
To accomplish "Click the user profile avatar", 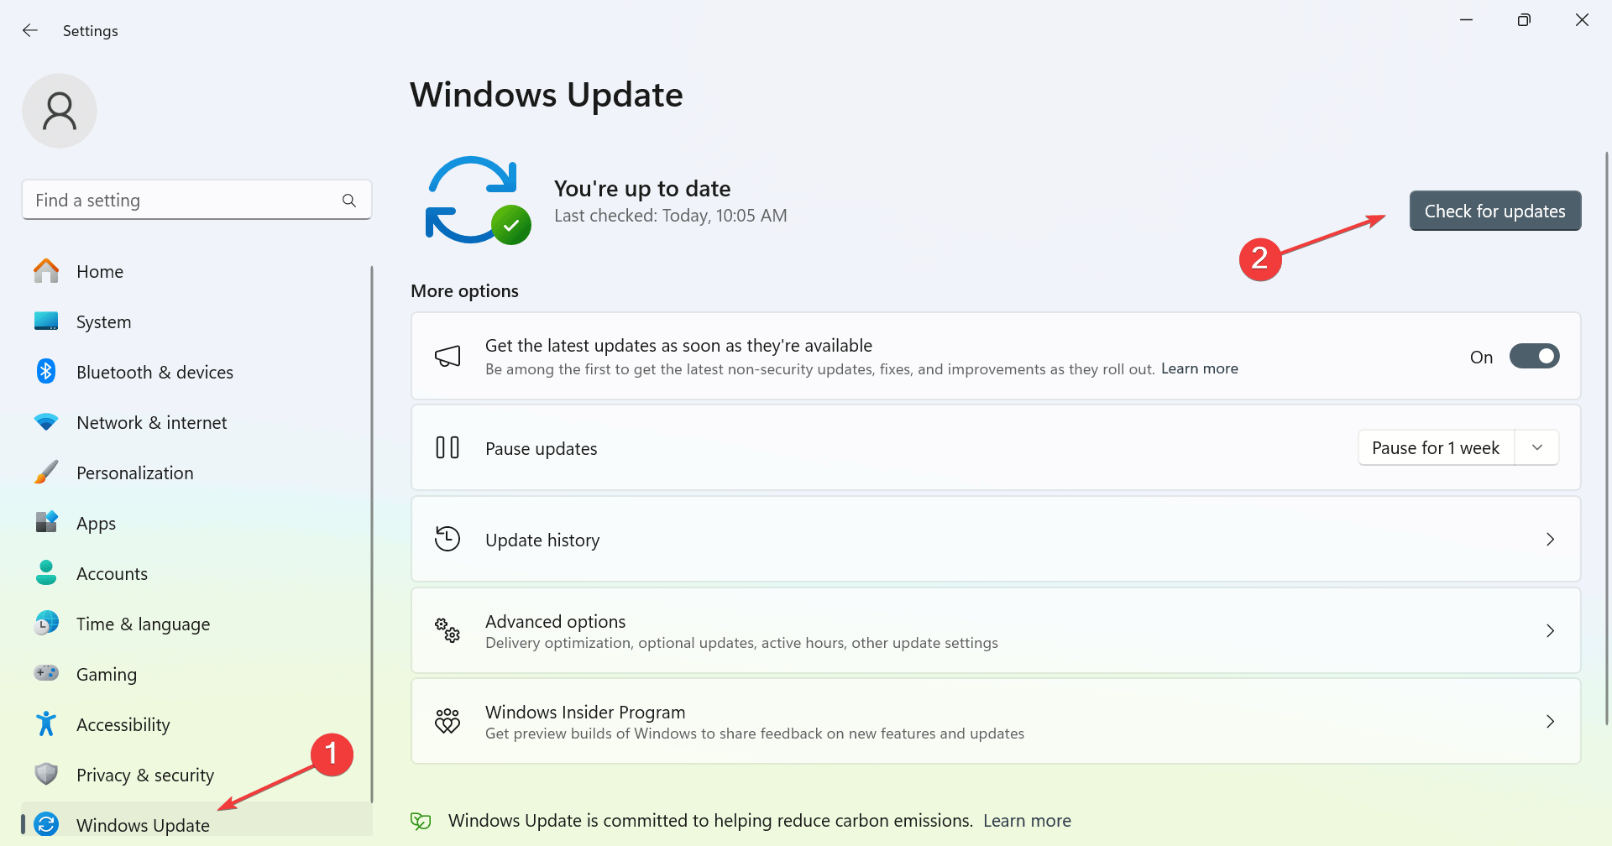I will [x=59, y=110].
